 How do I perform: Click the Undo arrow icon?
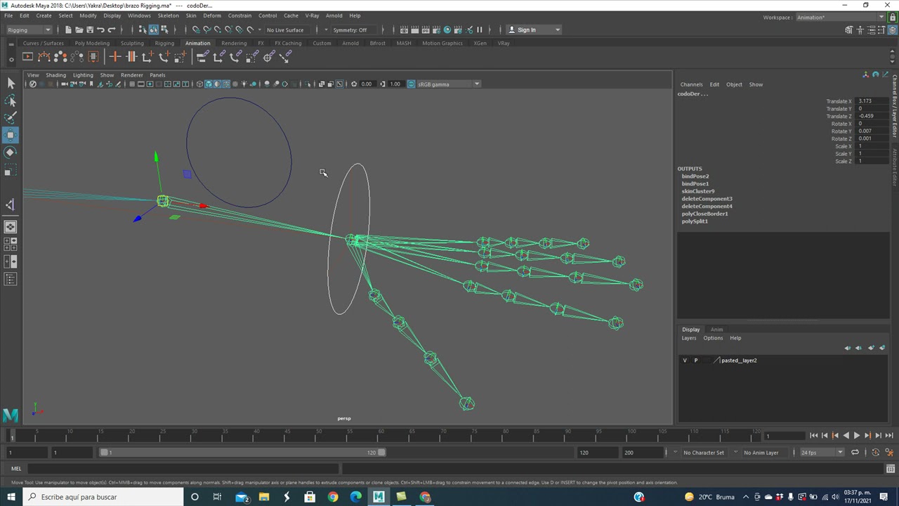[x=100, y=30]
